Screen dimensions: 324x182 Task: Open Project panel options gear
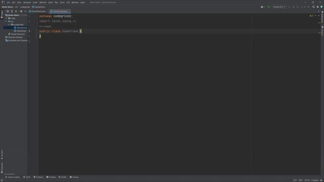pos(21,11)
